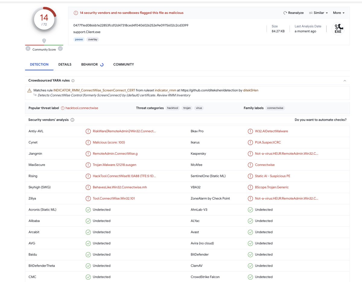Switch to the DETAILS tab
362x282 pixels.
(65, 65)
